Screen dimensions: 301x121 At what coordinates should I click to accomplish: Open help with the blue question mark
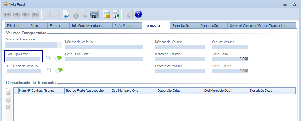point(138,14)
